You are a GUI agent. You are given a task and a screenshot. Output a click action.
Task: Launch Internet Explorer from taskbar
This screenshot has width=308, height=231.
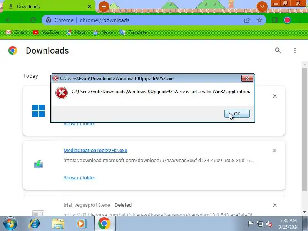point(34,223)
